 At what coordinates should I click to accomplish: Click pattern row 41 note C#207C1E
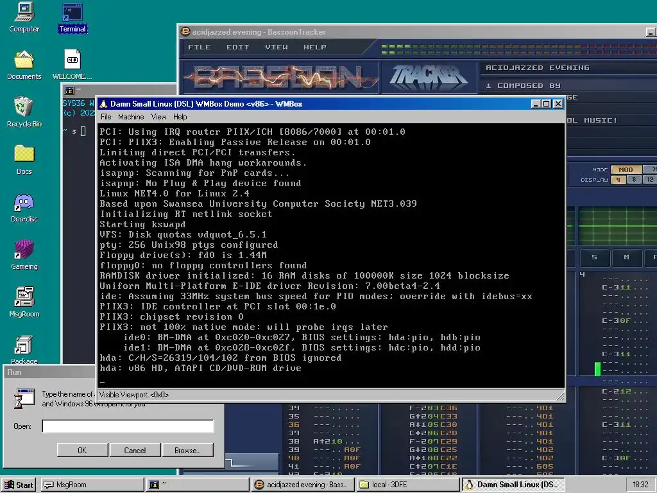click(433, 466)
